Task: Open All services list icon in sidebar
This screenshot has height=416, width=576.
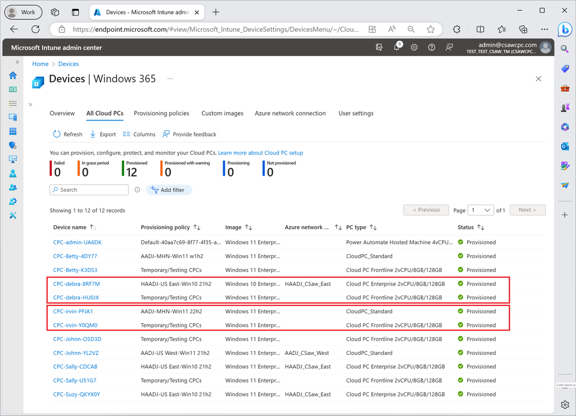Action: coord(13,103)
